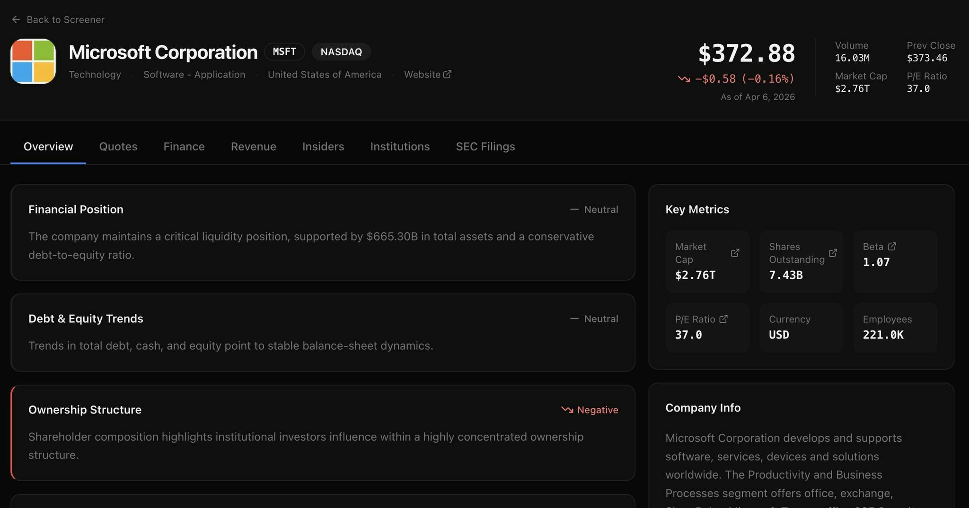This screenshot has height=508, width=969.
Task: Click the Software - Application industry label
Action: click(194, 74)
